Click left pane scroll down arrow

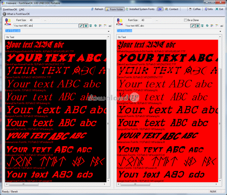108,181
